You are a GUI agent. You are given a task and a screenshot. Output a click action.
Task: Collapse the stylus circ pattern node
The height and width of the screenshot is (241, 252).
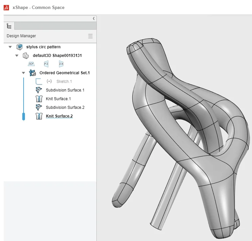(10, 47)
